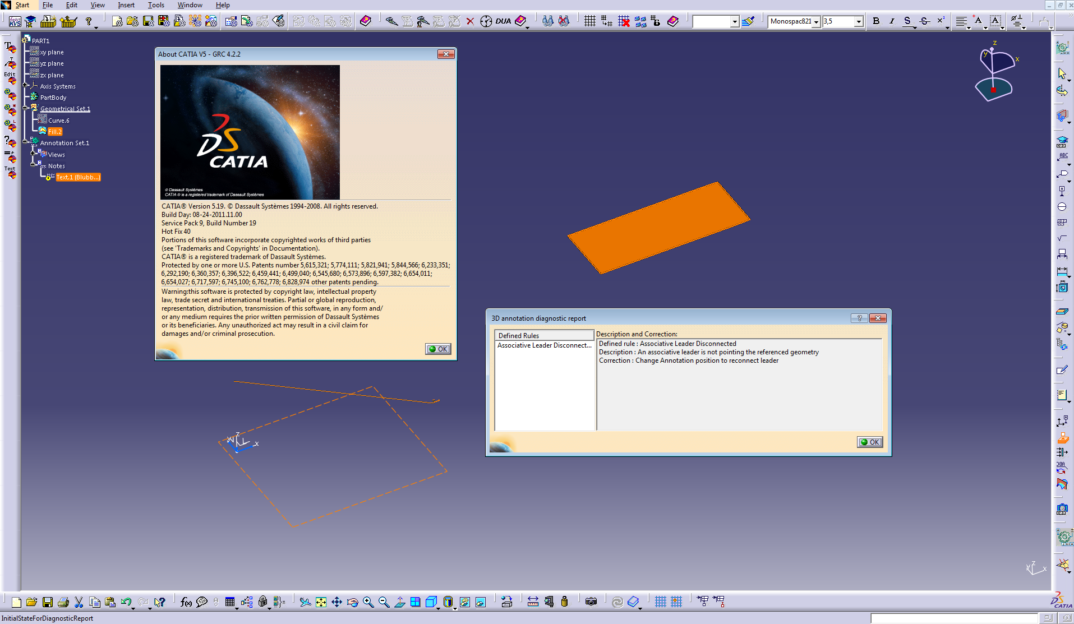The width and height of the screenshot is (1074, 624).
Task: Click the status bar command input field
Action: pos(954,618)
